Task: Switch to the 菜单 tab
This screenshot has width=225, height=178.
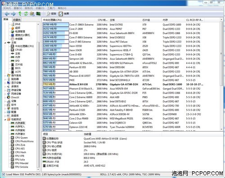Action: (6, 19)
